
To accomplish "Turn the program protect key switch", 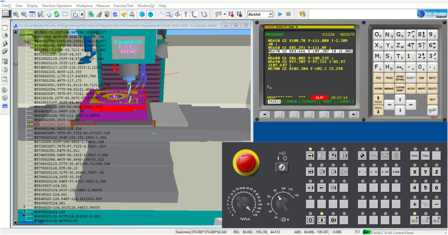I will pos(282,167).
